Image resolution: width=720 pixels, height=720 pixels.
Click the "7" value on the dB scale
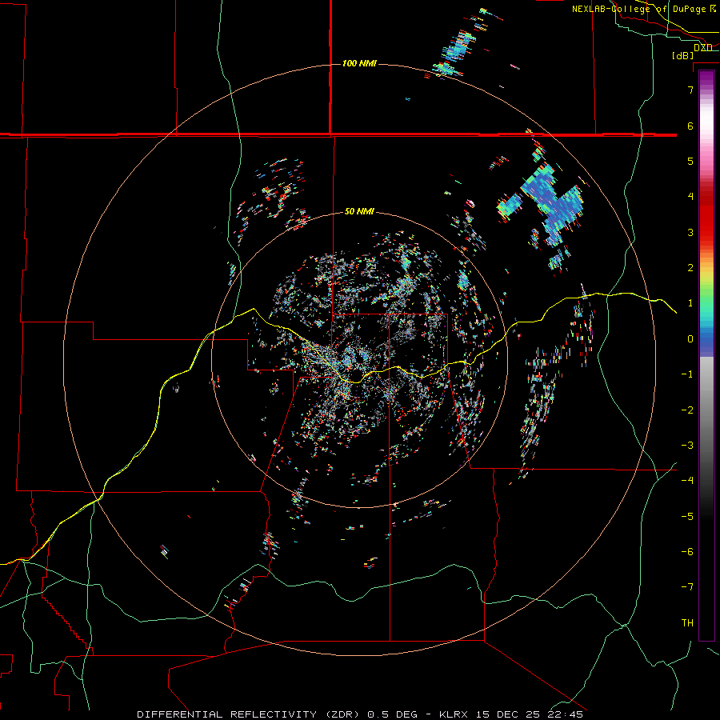[x=690, y=90]
